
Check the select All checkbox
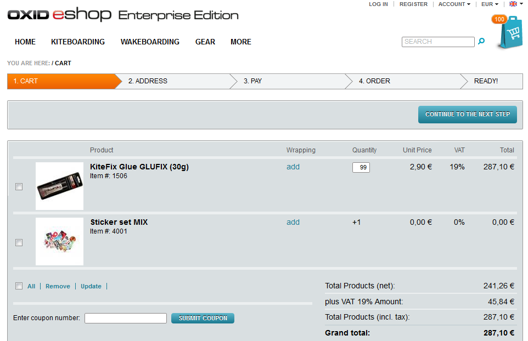(x=19, y=286)
